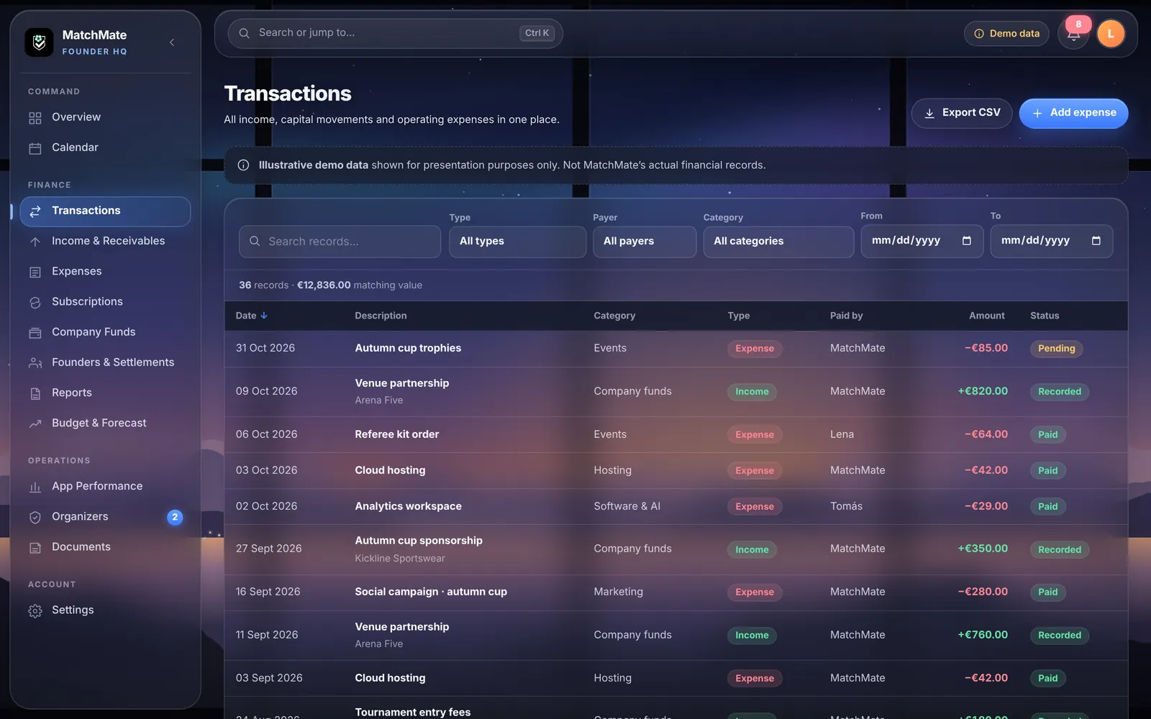This screenshot has width=1151, height=719.
Task: Focus the Search records input
Action: pos(340,242)
